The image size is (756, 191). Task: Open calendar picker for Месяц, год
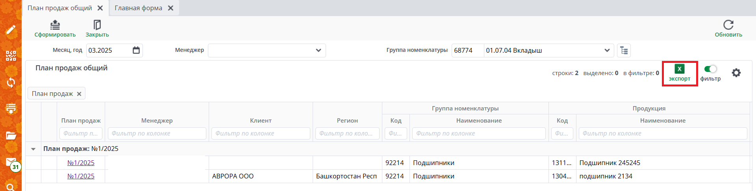pyautogui.click(x=136, y=50)
